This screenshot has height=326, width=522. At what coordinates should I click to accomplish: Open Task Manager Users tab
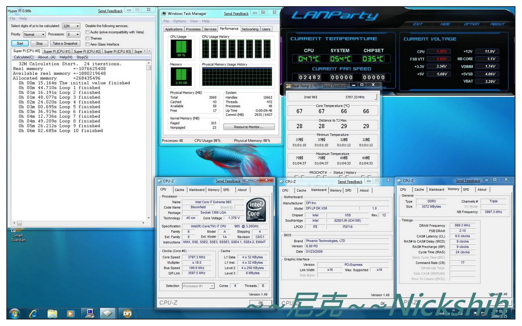(266, 29)
